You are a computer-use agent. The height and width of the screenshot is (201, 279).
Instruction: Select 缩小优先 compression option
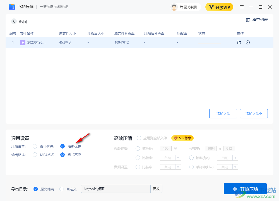[35, 146]
